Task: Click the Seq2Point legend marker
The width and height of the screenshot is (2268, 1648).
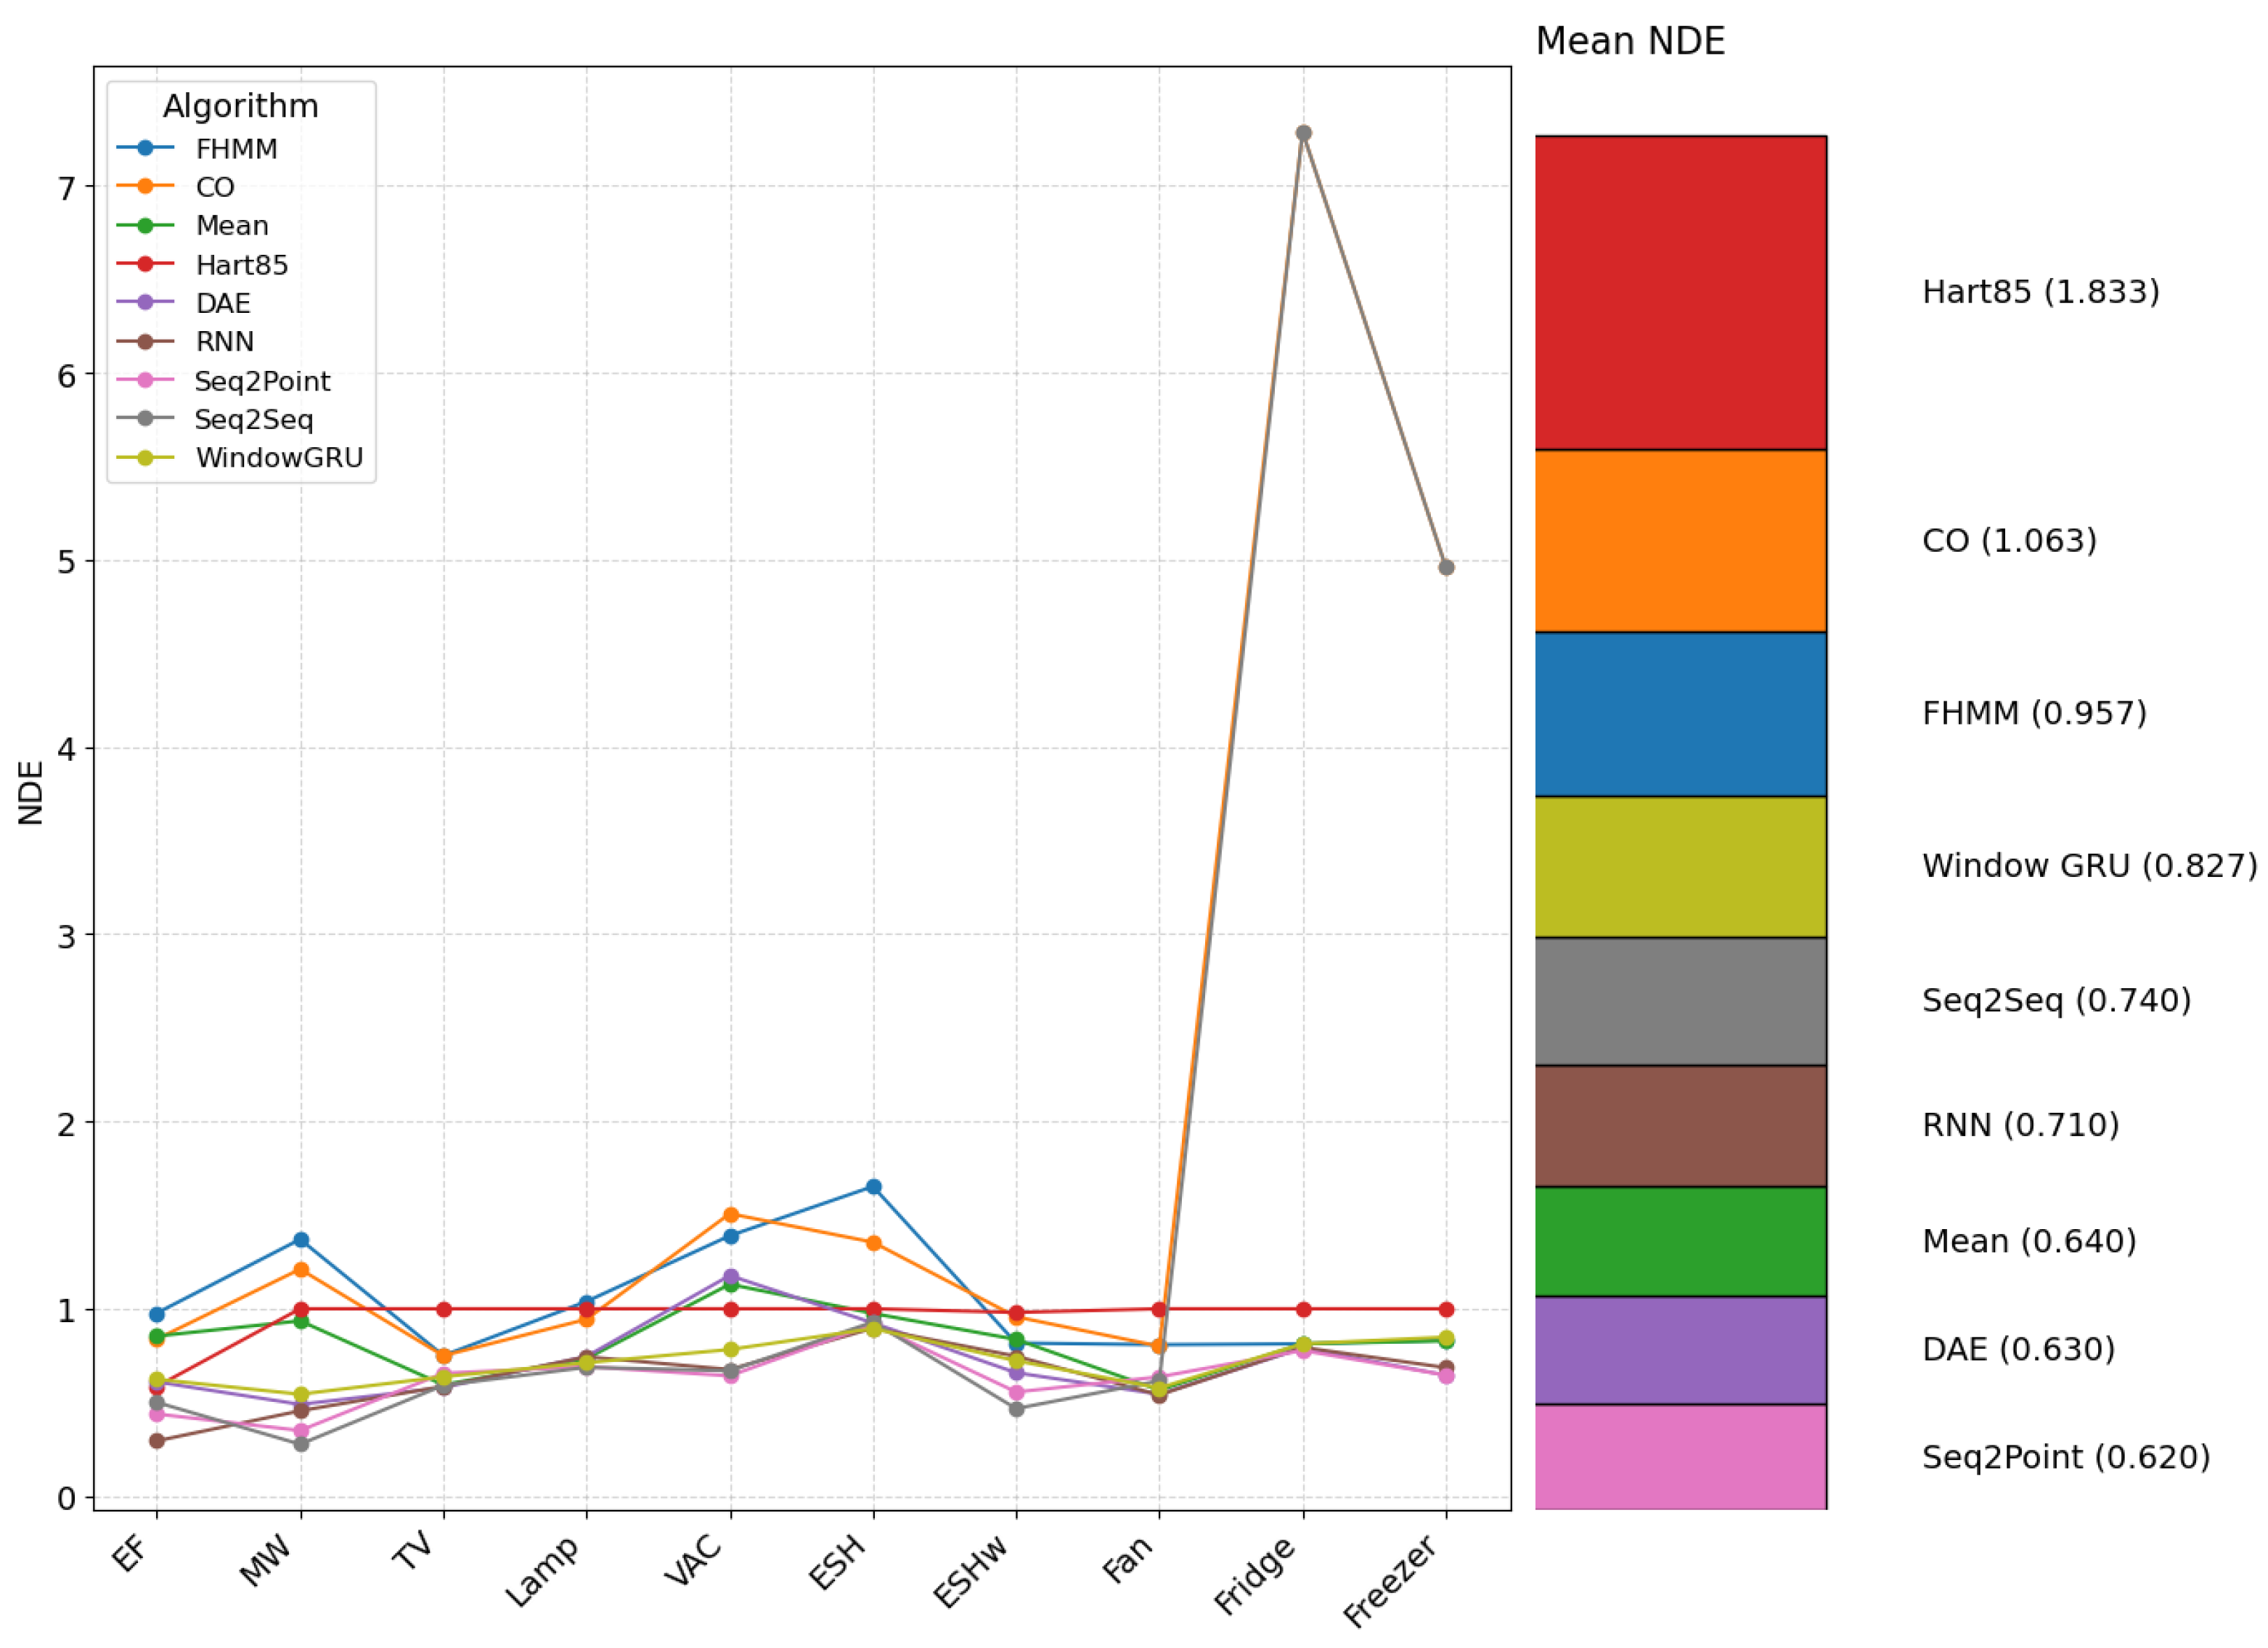Action: click(146, 380)
